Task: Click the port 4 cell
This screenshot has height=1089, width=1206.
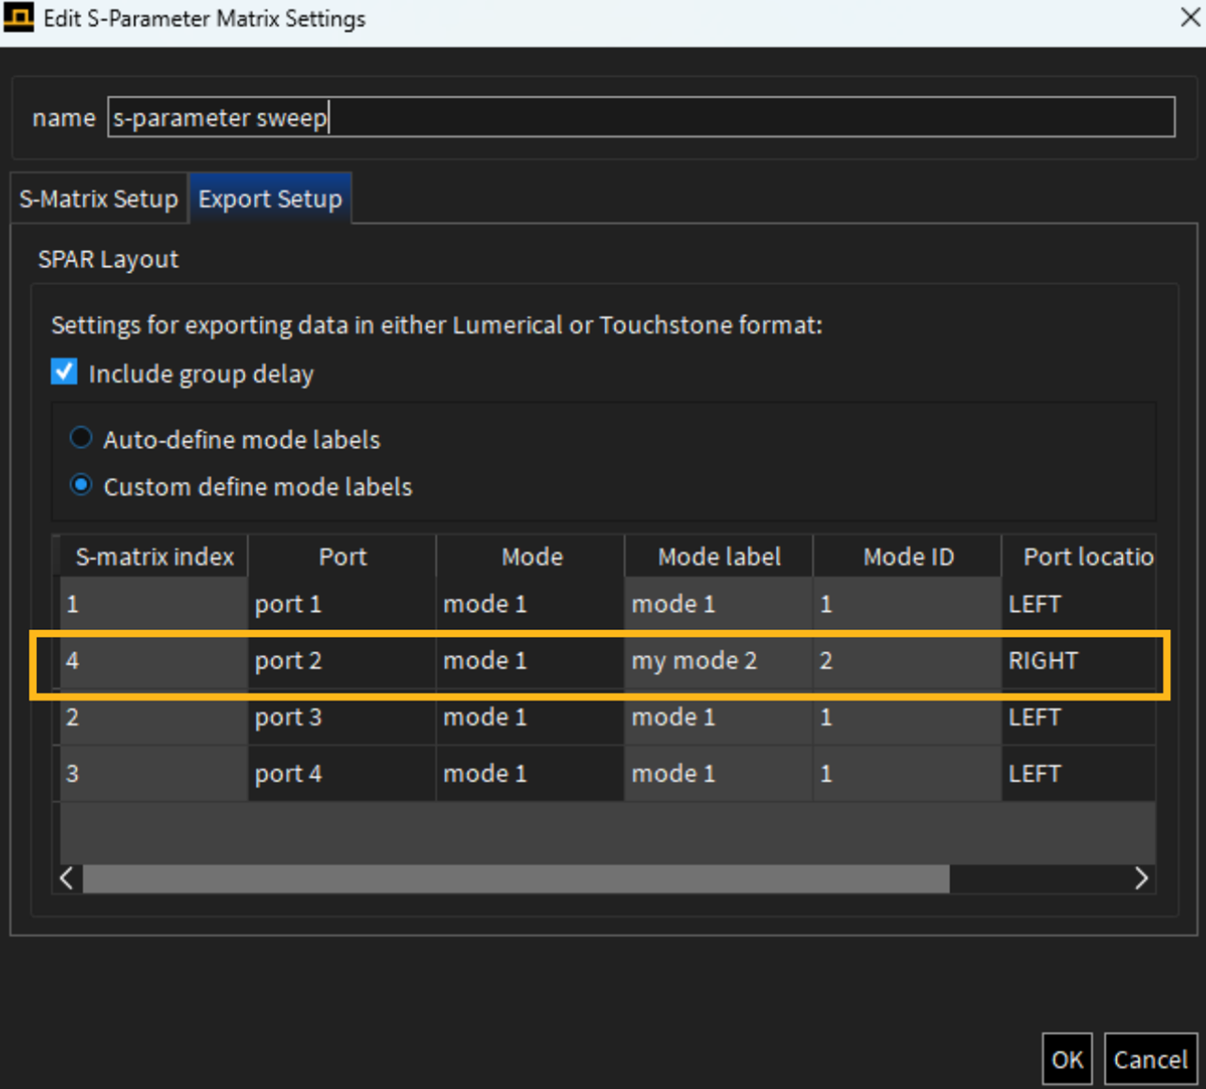Action: pos(342,774)
